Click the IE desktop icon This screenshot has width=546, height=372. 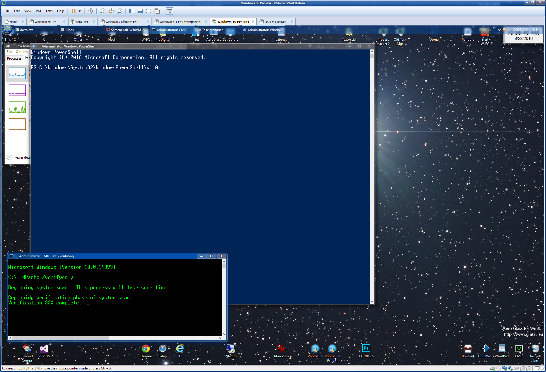pos(179,351)
